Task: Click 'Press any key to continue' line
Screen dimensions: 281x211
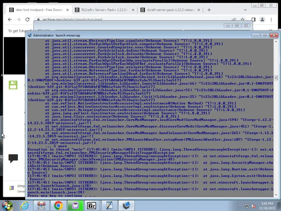Action: click(x=61, y=196)
